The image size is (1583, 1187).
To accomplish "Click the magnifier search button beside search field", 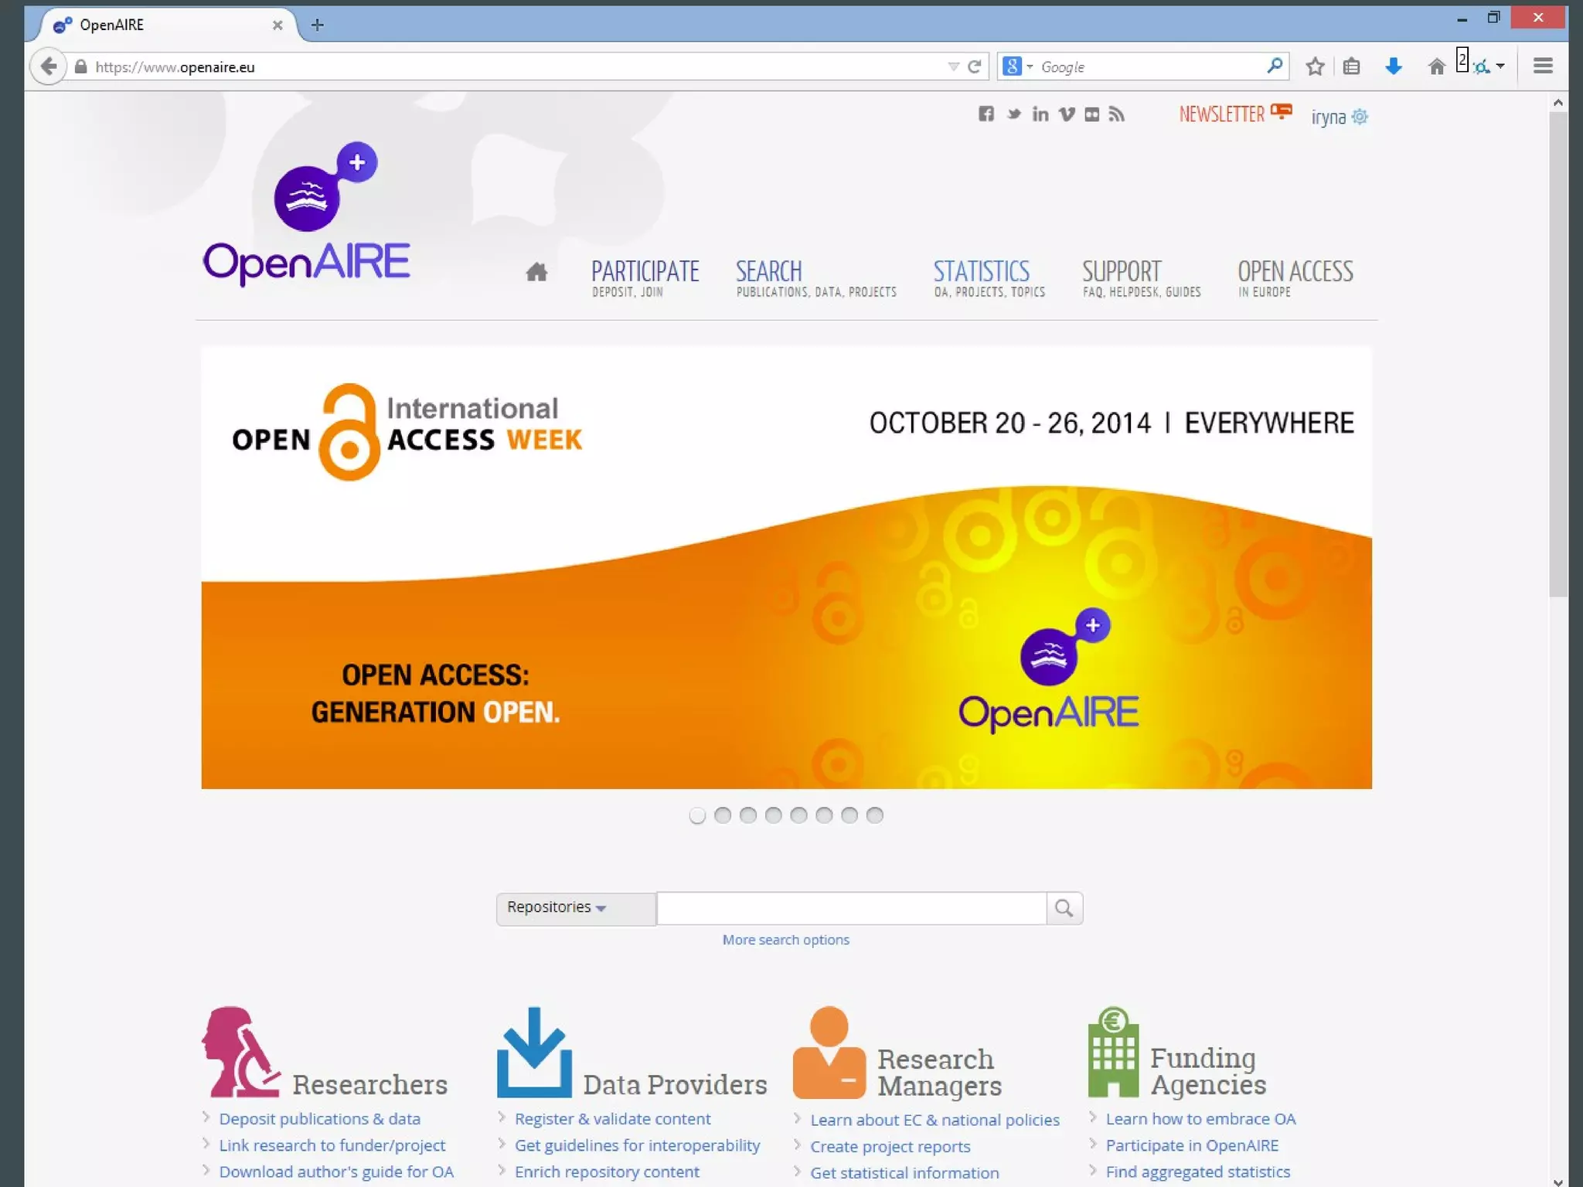I will coord(1064,908).
